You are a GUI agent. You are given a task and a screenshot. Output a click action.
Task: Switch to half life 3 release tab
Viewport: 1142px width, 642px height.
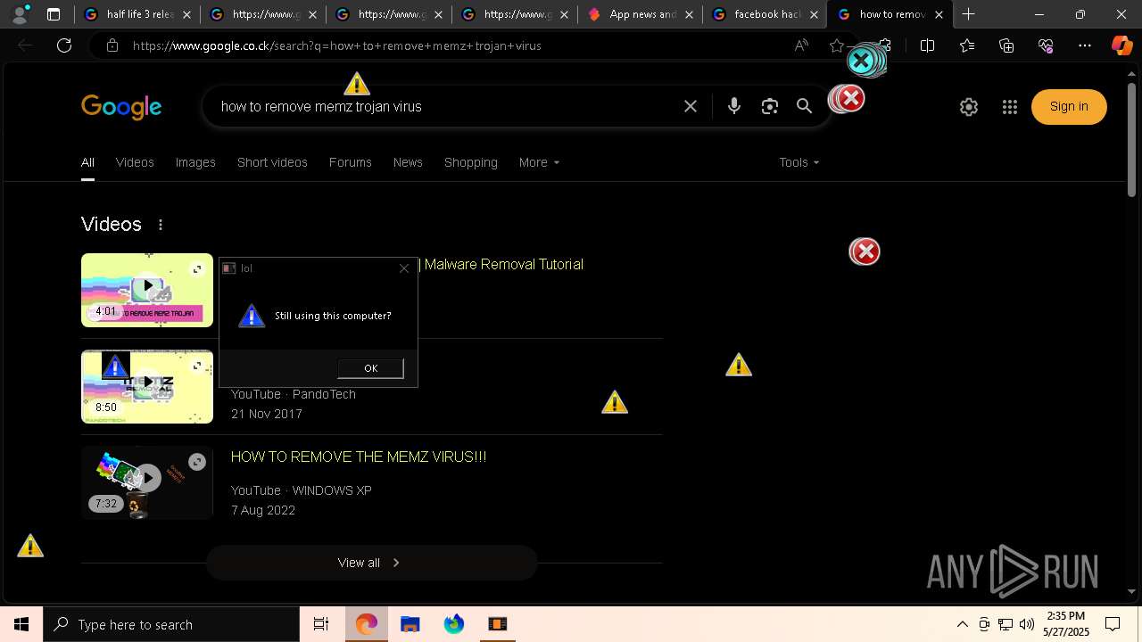click(x=137, y=14)
